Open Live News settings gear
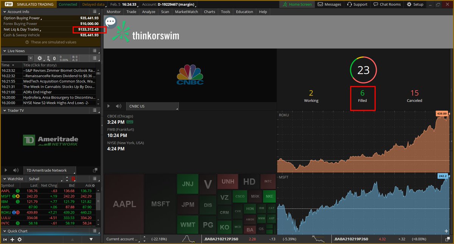The height and width of the screenshot is (244, 454). [x=40, y=58]
